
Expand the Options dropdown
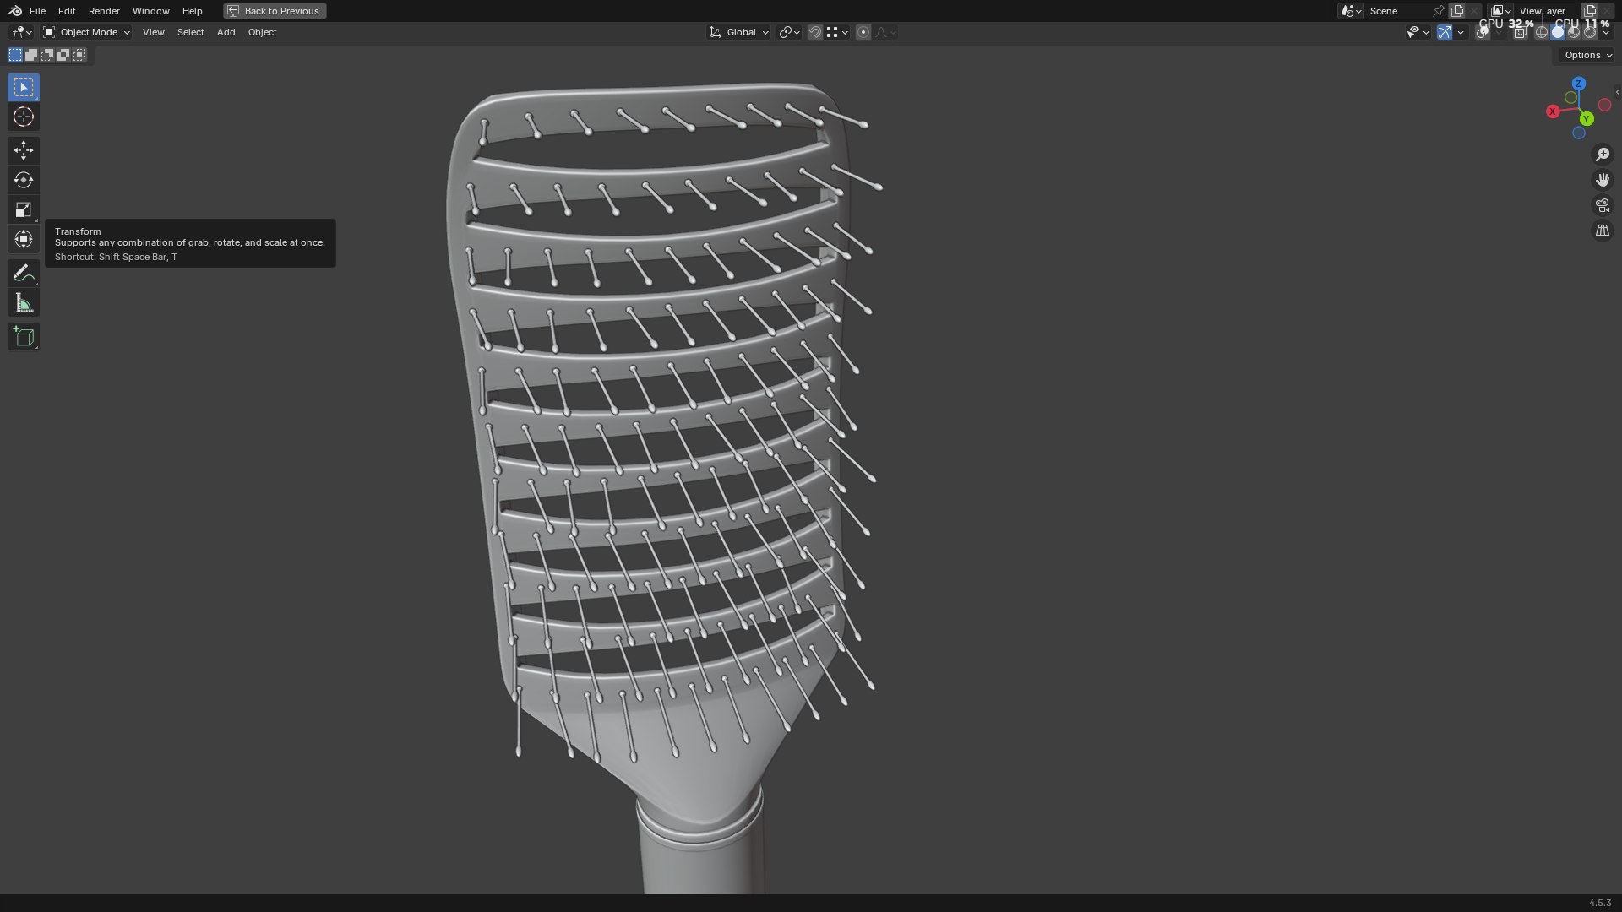[1588, 55]
